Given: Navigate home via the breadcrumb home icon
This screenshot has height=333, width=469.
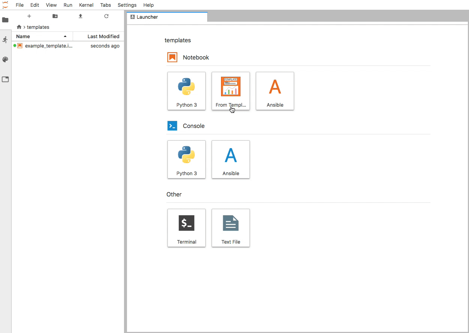Looking at the screenshot, I should pos(19,27).
